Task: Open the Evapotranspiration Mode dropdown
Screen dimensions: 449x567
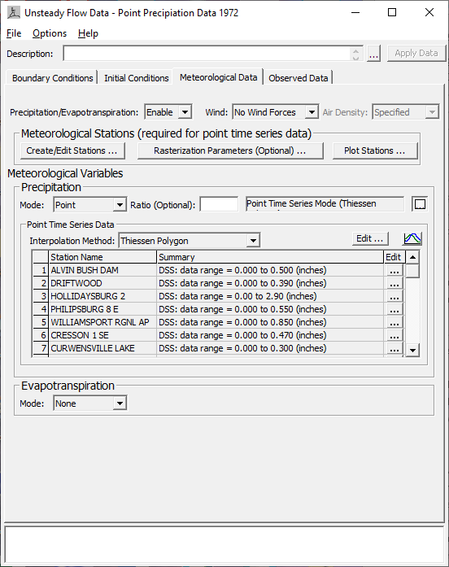Action: (120, 403)
